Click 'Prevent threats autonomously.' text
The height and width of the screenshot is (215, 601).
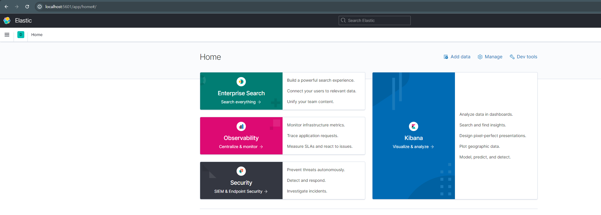tap(316, 170)
